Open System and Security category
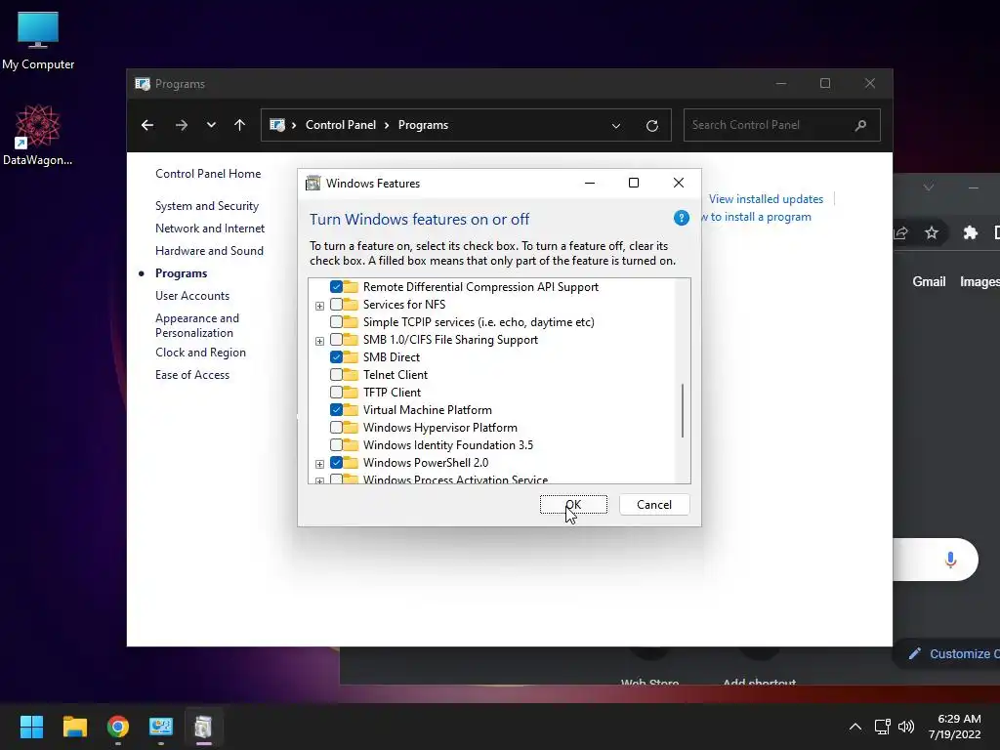Viewport: 1000px width, 750px height. point(207,206)
